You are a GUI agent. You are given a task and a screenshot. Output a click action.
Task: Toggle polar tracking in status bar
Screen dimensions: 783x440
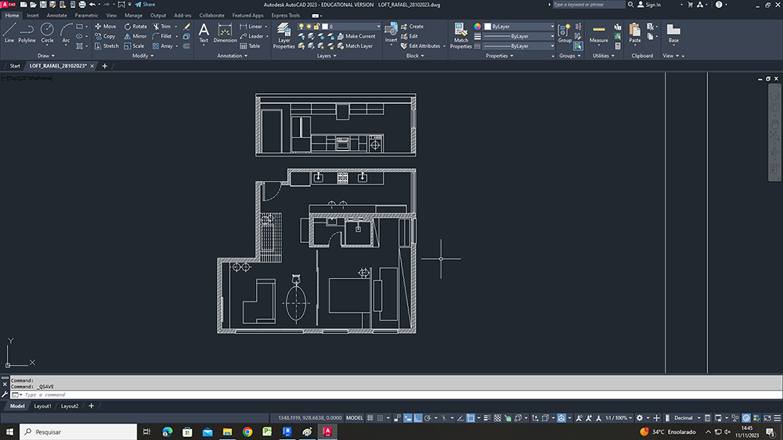(x=428, y=418)
